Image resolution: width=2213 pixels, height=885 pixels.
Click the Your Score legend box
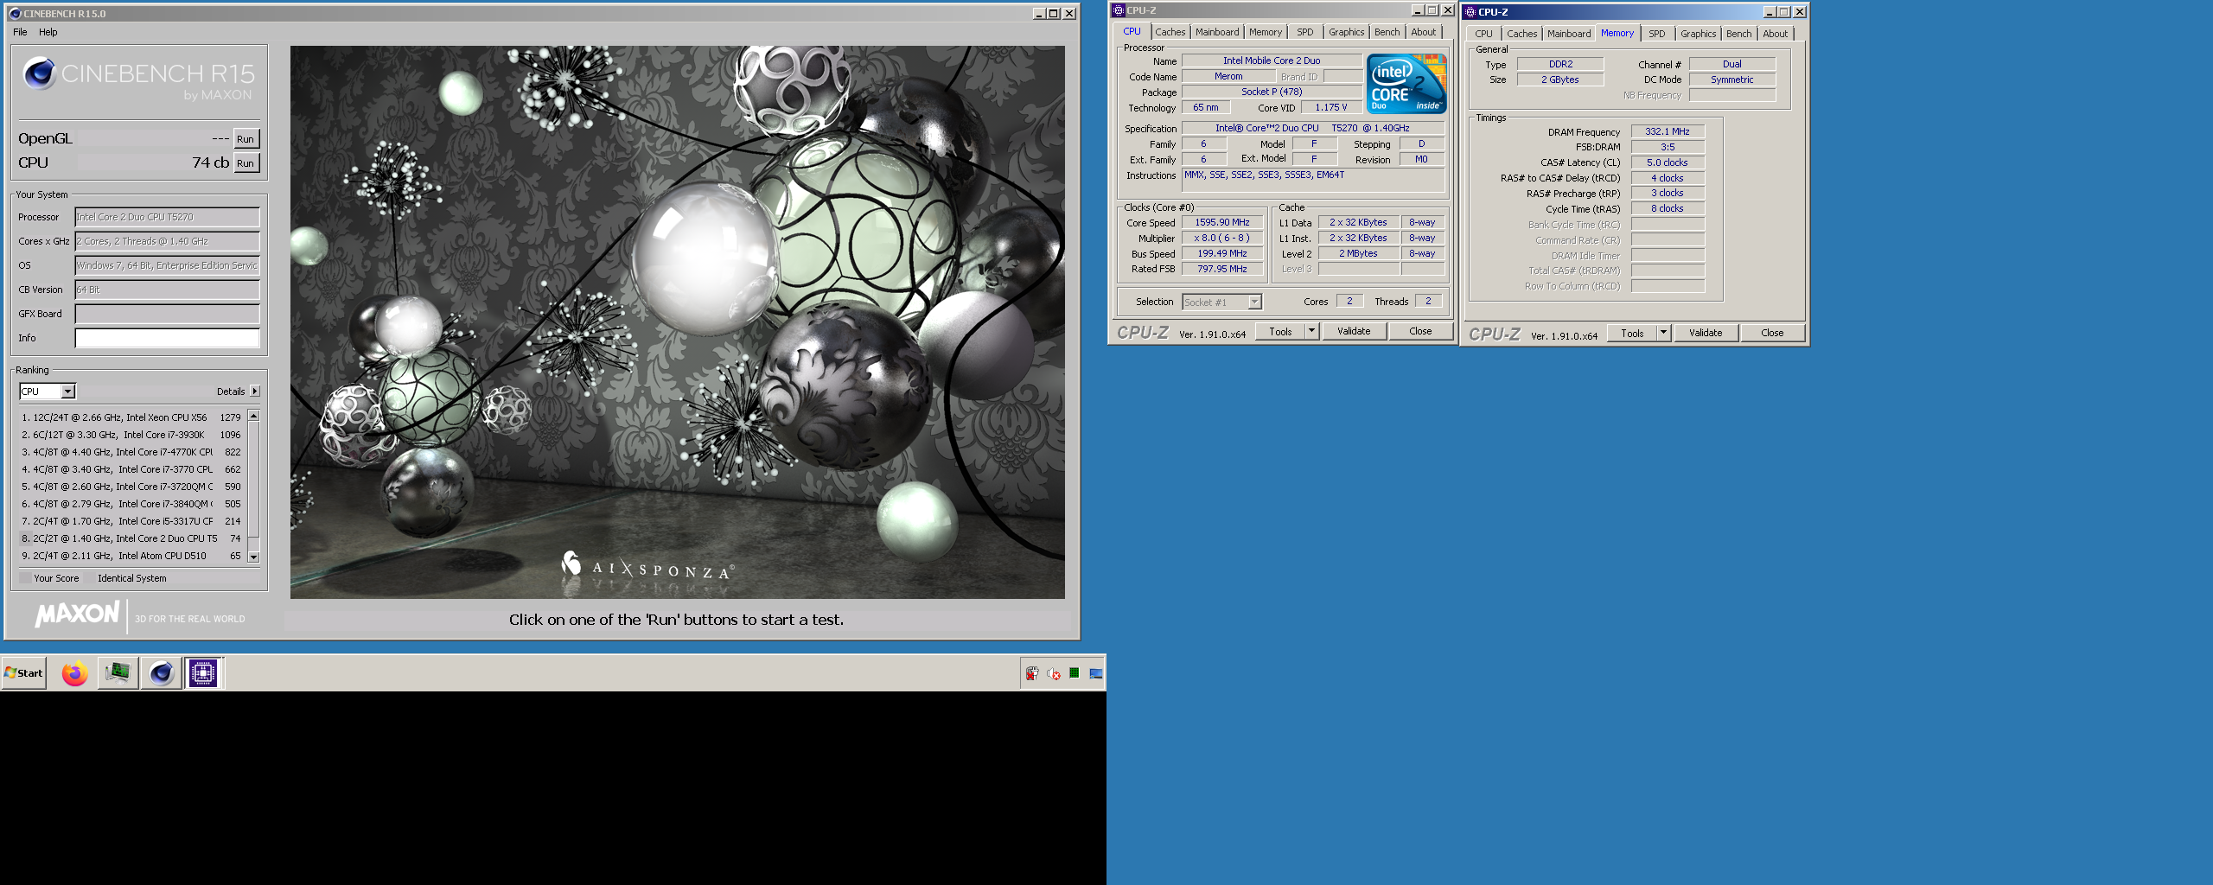[x=25, y=578]
